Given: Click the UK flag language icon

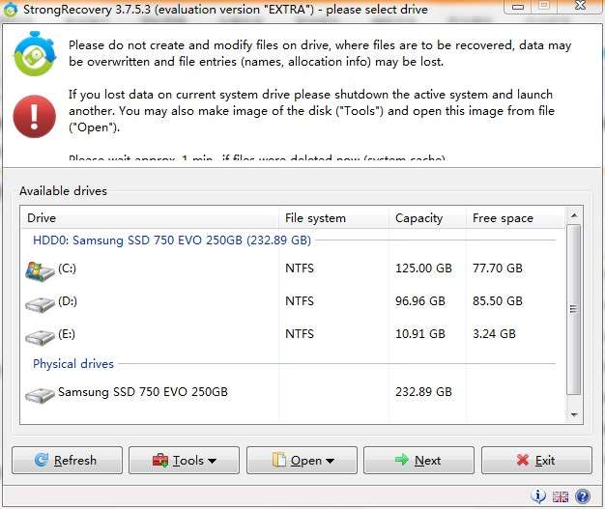Looking at the screenshot, I should [561, 496].
